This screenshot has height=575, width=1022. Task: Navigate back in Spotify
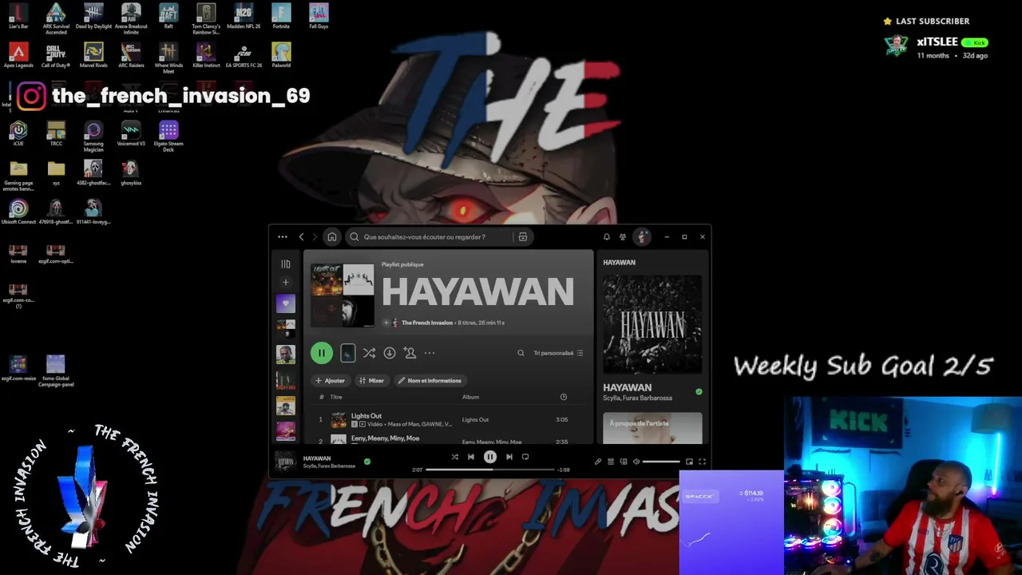[301, 237]
